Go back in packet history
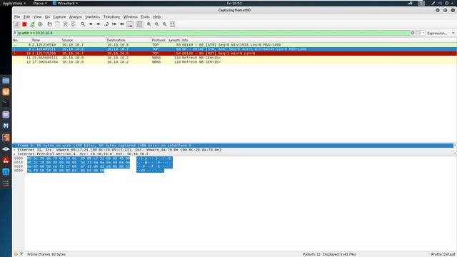The image size is (457, 257). 91,24
